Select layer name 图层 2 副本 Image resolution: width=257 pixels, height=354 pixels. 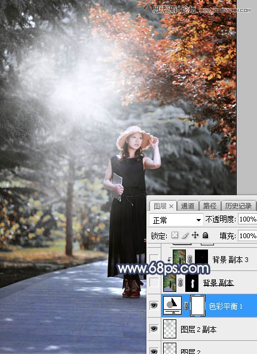(198, 330)
